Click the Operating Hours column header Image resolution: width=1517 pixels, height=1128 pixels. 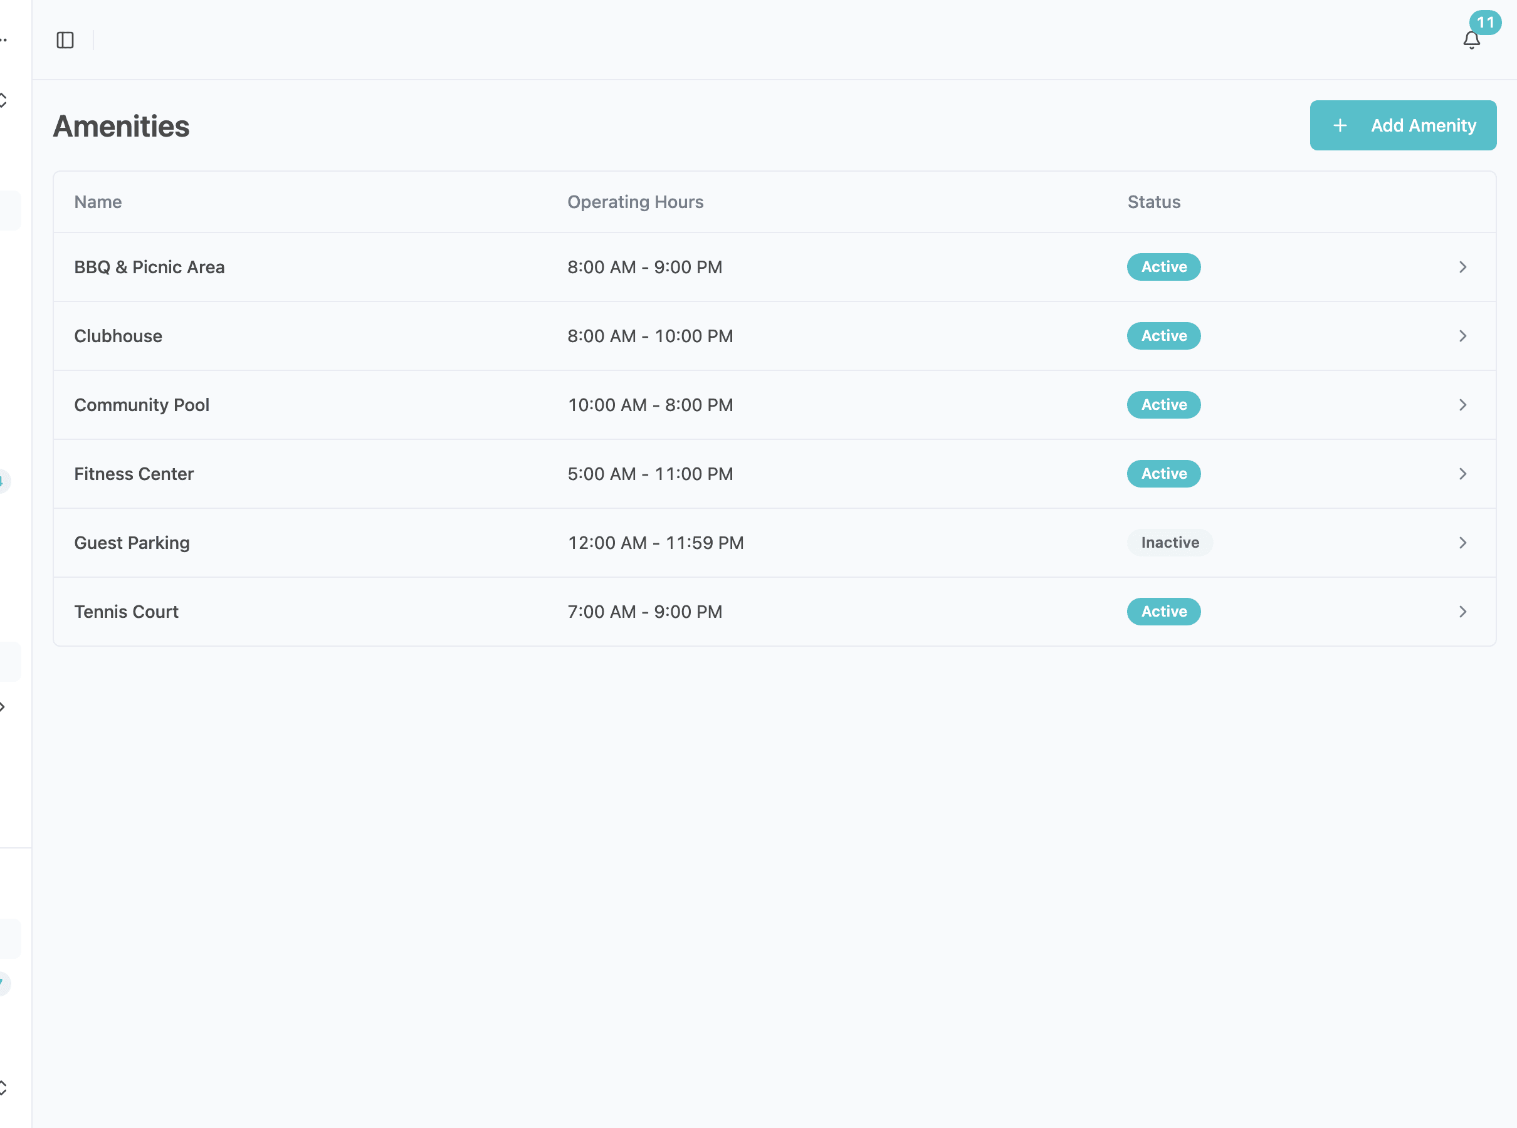pyautogui.click(x=634, y=201)
